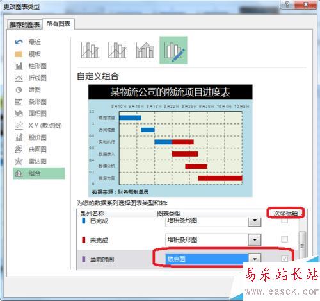Viewport: 320px width, 301px height.
Task: Choose the 饼图 pie chart category
Action: point(39,90)
